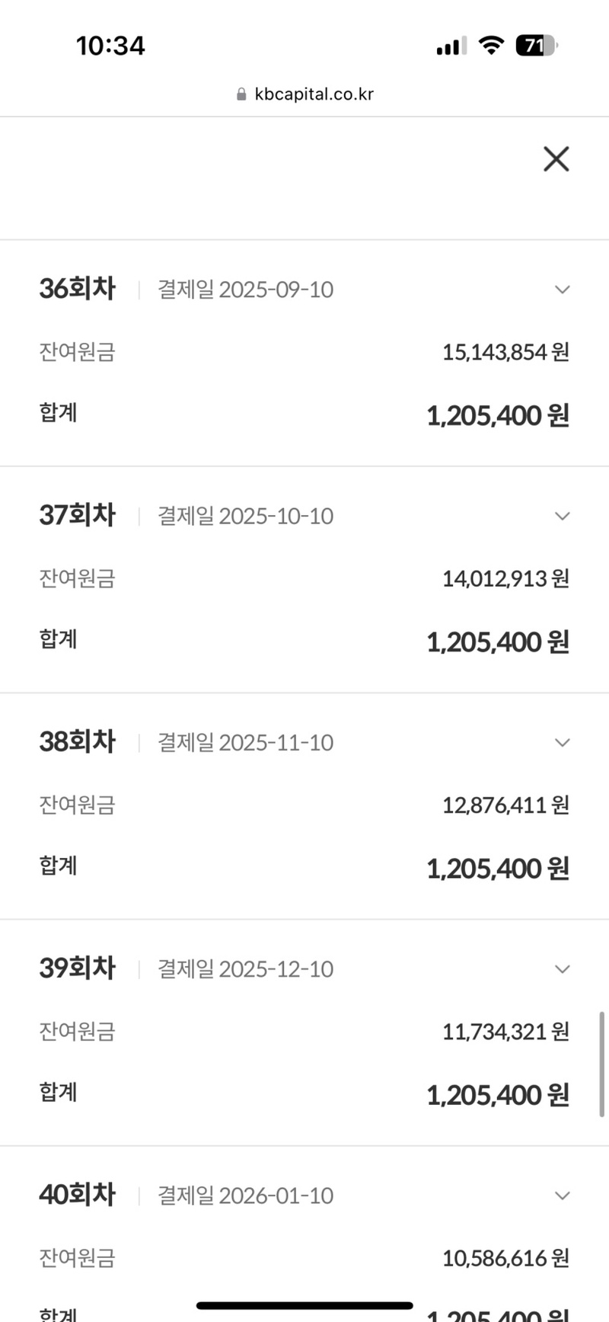Select the 38회차 installment heading
The width and height of the screenshot is (609, 1322).
pyautogui.click(x=78, y=741)
